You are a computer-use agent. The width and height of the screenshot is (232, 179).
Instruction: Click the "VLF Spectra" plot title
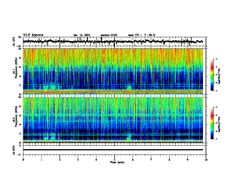33,35
